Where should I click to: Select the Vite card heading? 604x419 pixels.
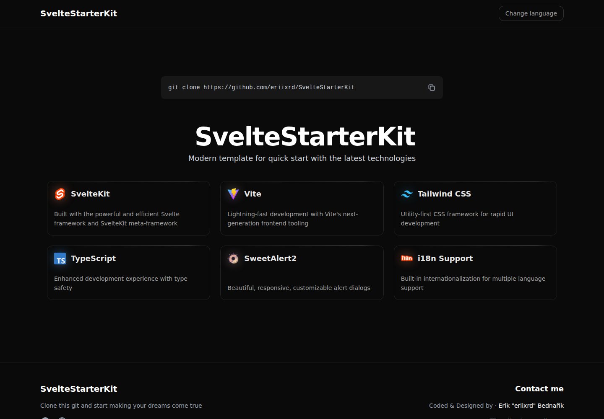pos(253,194)
